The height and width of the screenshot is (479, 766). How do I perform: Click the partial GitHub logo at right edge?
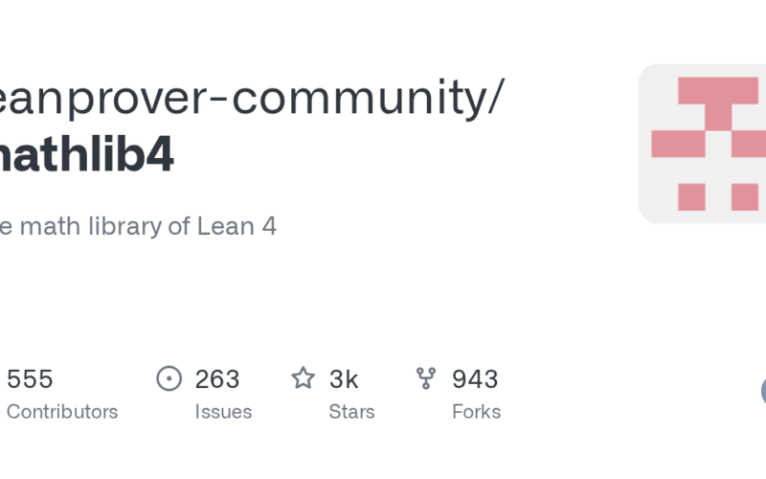point(763,391)
